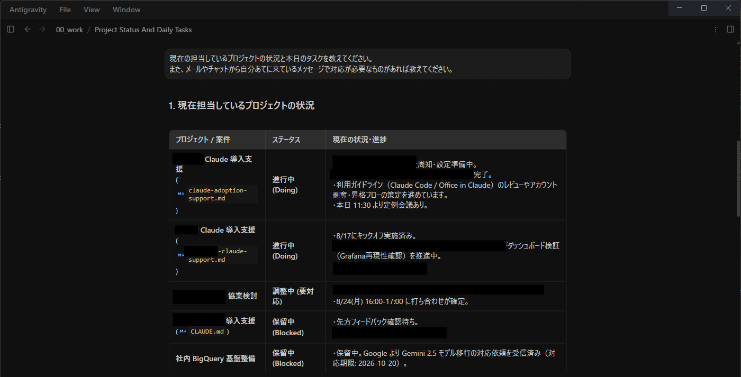
Task: Open the -claude-support.md file link
Action: pyautogui.click(x=217, y=255)
